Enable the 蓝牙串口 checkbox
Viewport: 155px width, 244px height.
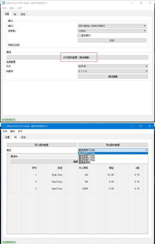(79, 36)
